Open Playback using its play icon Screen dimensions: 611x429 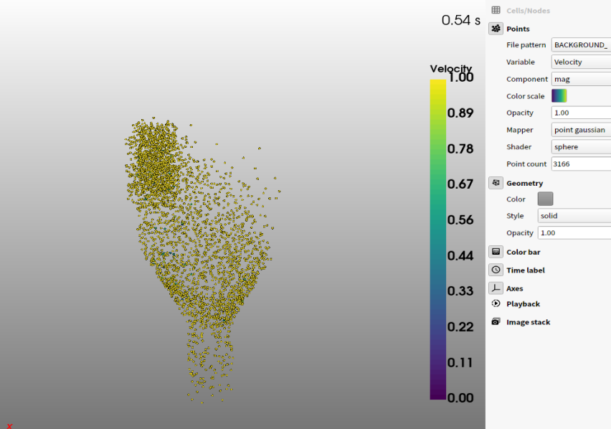pyautogui.click(x=496, y=304)
